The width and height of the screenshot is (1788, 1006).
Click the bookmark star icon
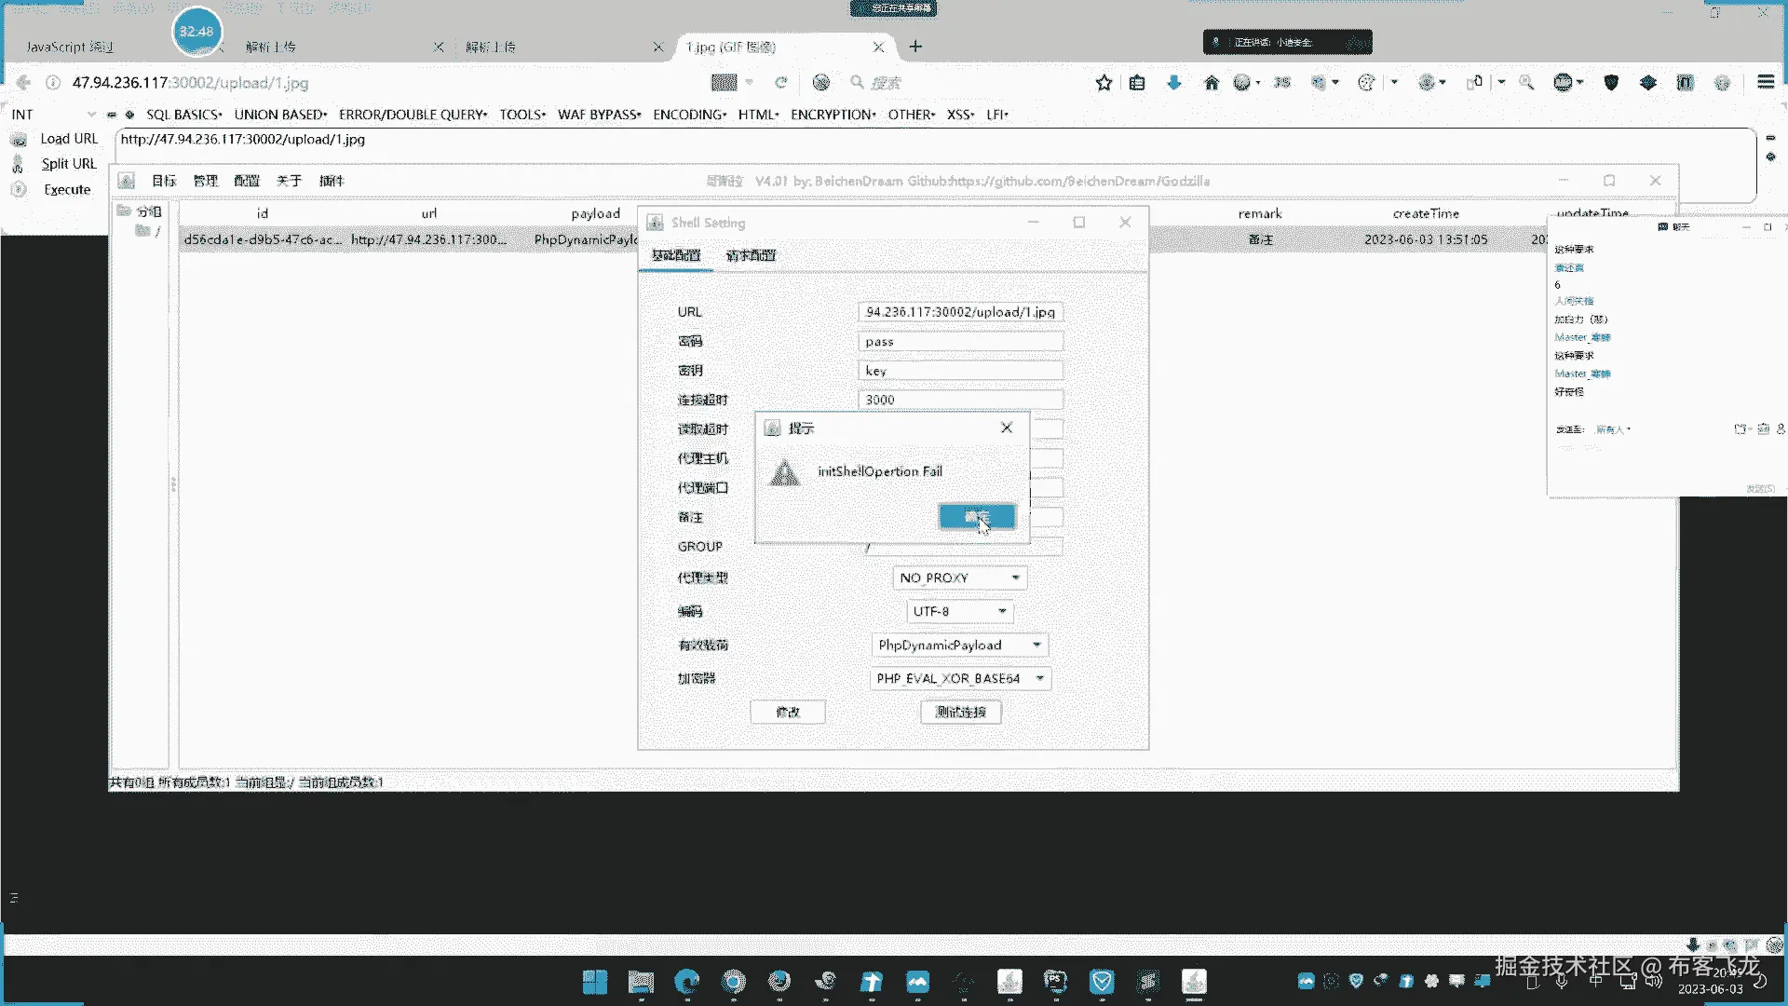coord(1104,83)
